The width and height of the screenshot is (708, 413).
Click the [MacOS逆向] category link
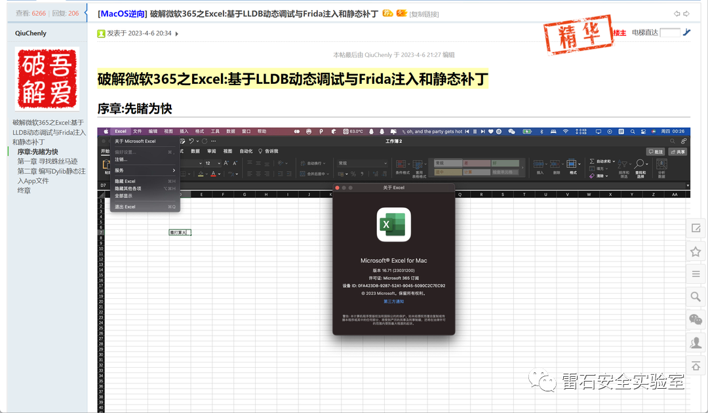coord(123,14)
